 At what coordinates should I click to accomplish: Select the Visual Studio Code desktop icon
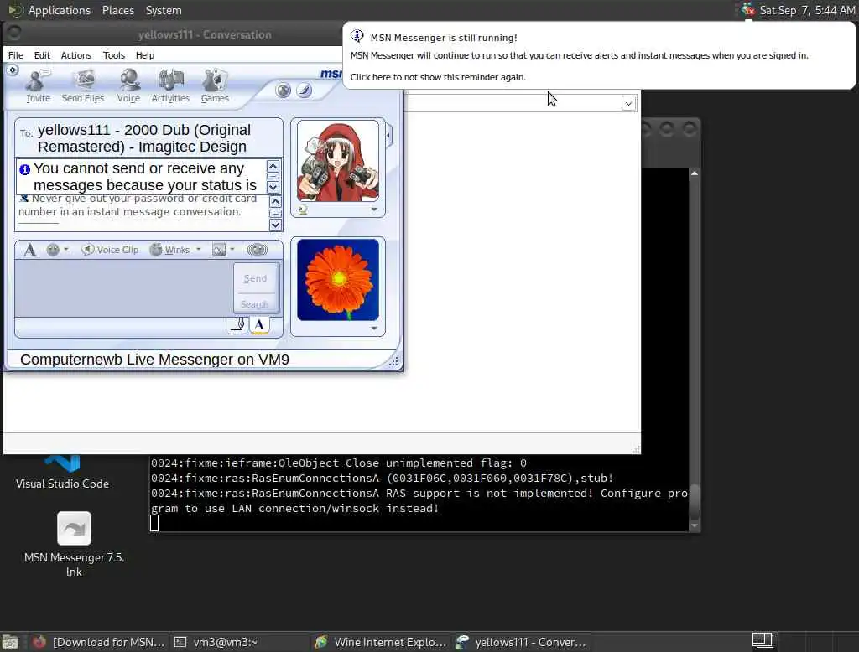(62, 472)
